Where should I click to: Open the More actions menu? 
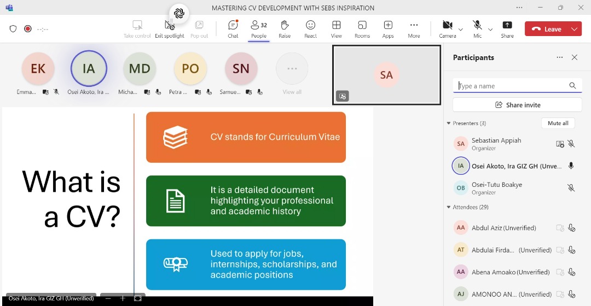[x=414, y=28]
